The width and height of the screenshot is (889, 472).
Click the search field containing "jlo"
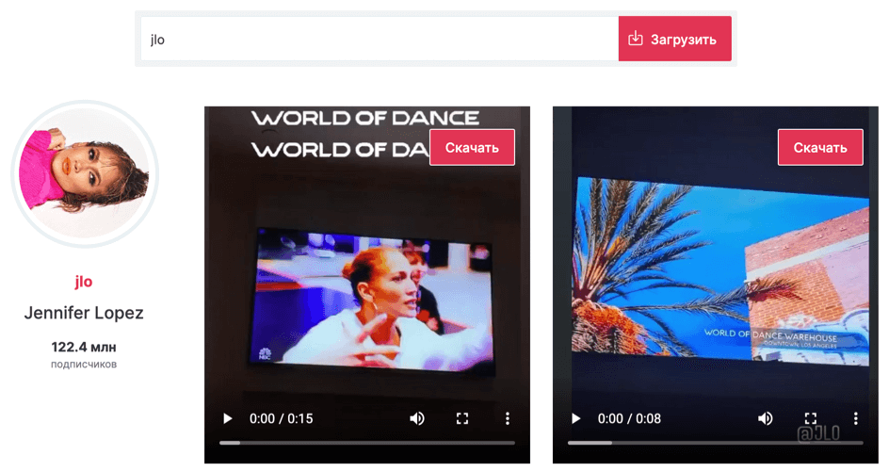click(x=380, y=39)
